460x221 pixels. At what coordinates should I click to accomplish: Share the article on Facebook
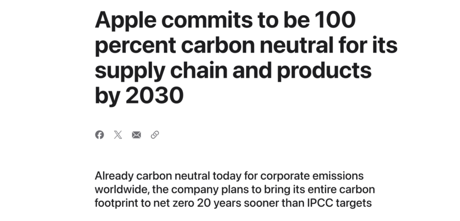coord(99,134)
